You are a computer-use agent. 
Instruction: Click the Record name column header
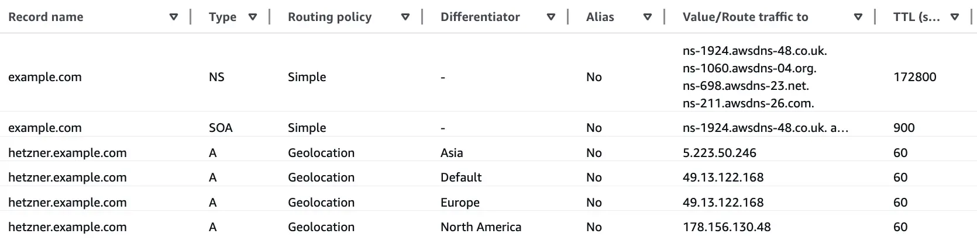point(46,18)
